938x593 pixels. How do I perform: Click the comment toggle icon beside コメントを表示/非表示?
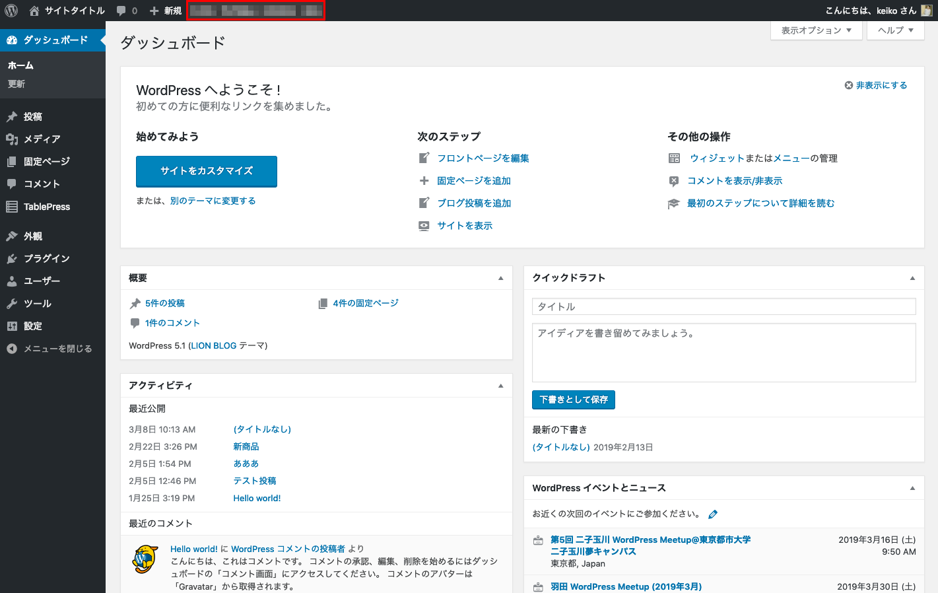674,181
